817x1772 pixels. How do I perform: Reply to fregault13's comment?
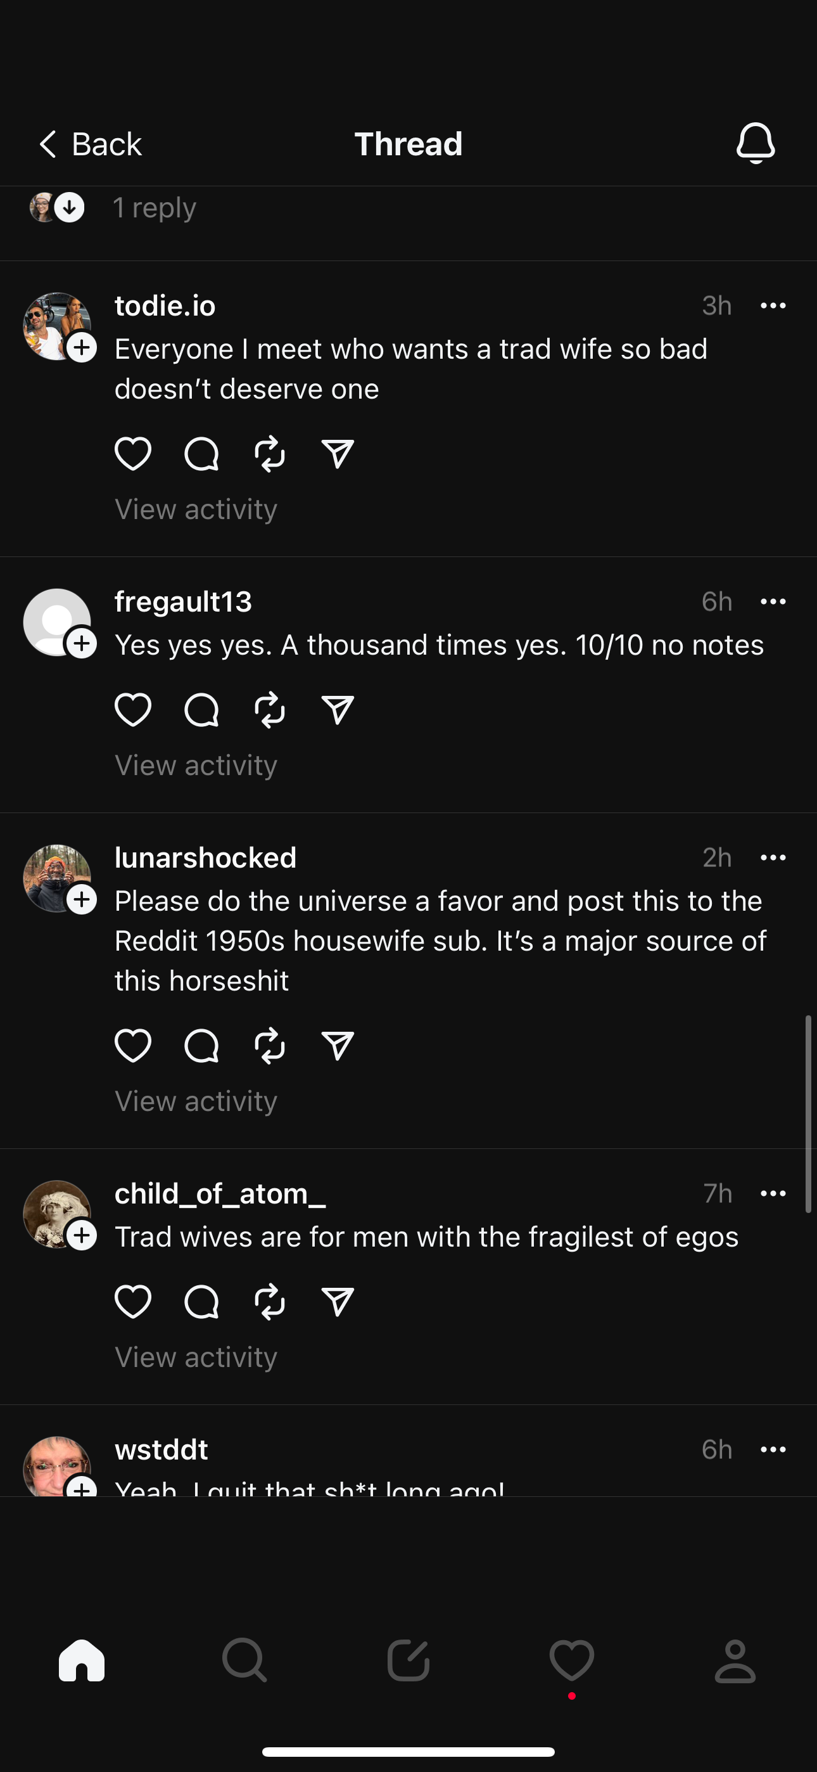[x=201, y=710]
